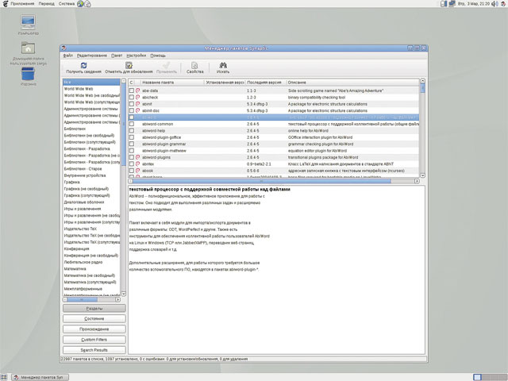Tick the checkbox for abook

(132, 171)
